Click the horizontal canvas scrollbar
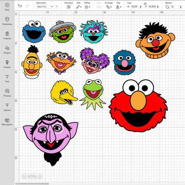The height and width of the screenshot is (185, 185). (x=32, y=184)
